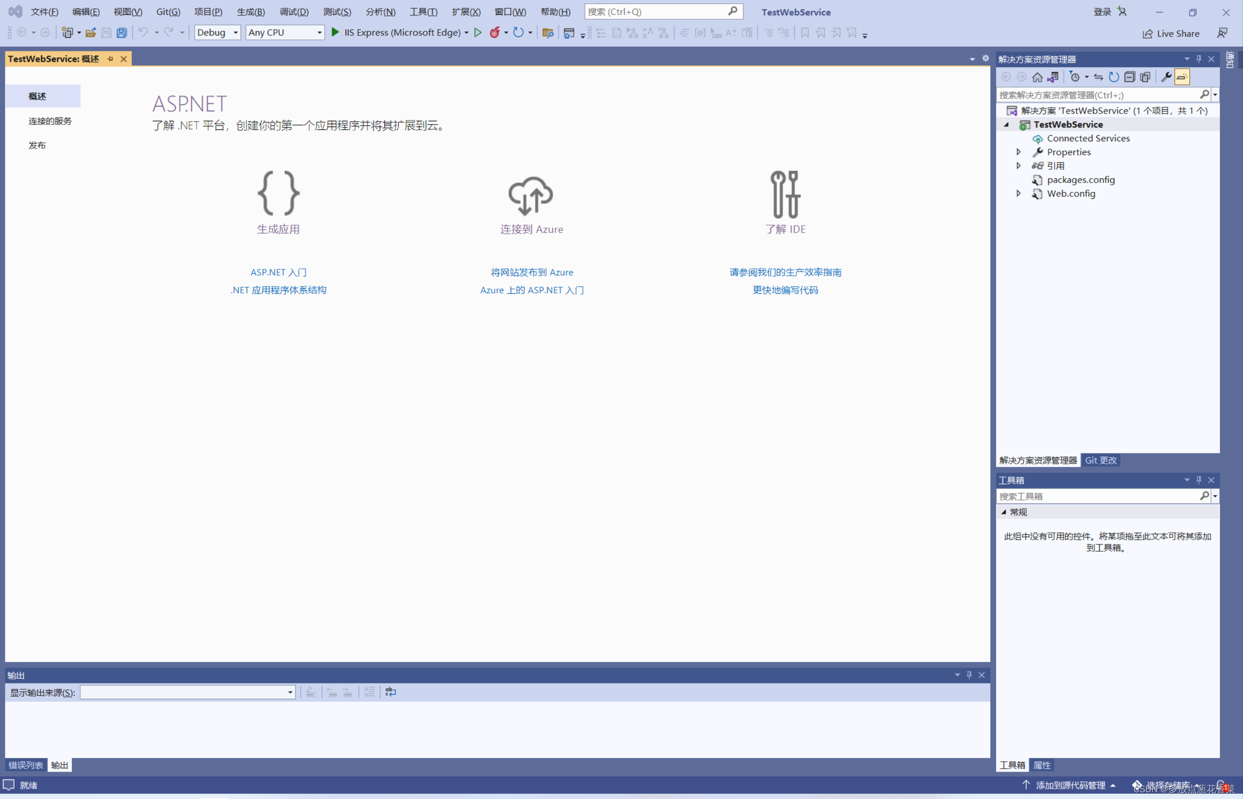Expand the Properties tree node

1018,152
